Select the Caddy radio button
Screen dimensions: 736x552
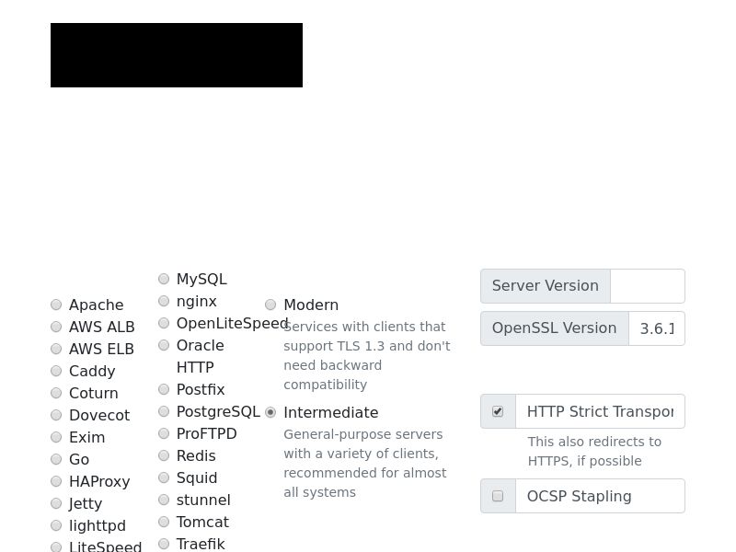(x=56, y=372)
